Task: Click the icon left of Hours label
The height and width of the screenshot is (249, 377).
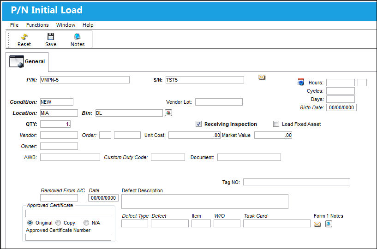Action: [300, 82]
